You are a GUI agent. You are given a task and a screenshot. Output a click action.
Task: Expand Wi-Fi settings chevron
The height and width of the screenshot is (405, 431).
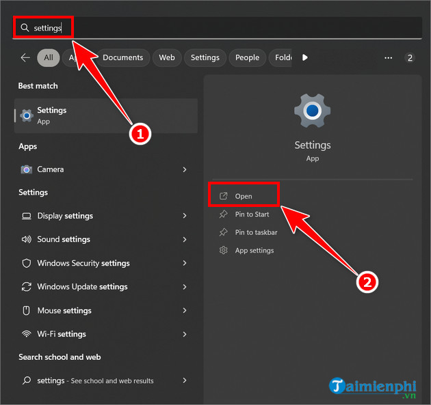pos(185,334)
